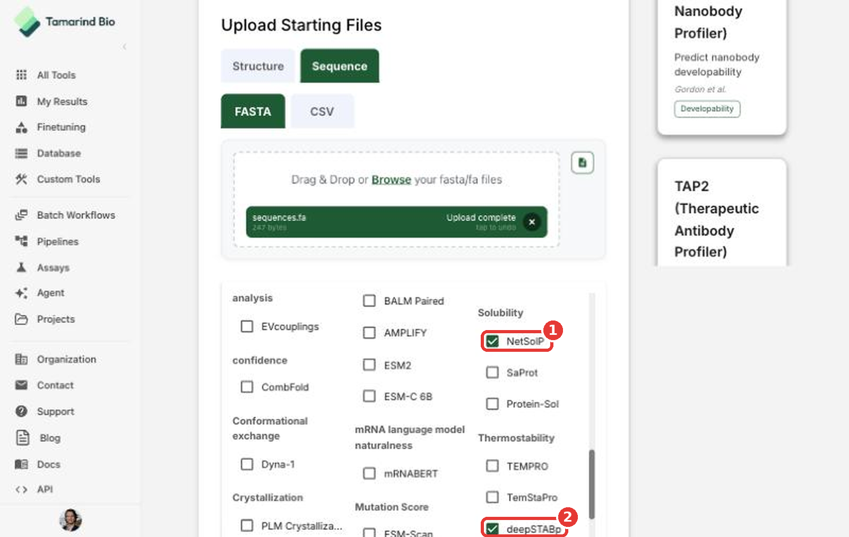849x537 pixels.
Task: Enable the EVcouplings checkbox
Action: pyautogui.click(x=247, y=326)
